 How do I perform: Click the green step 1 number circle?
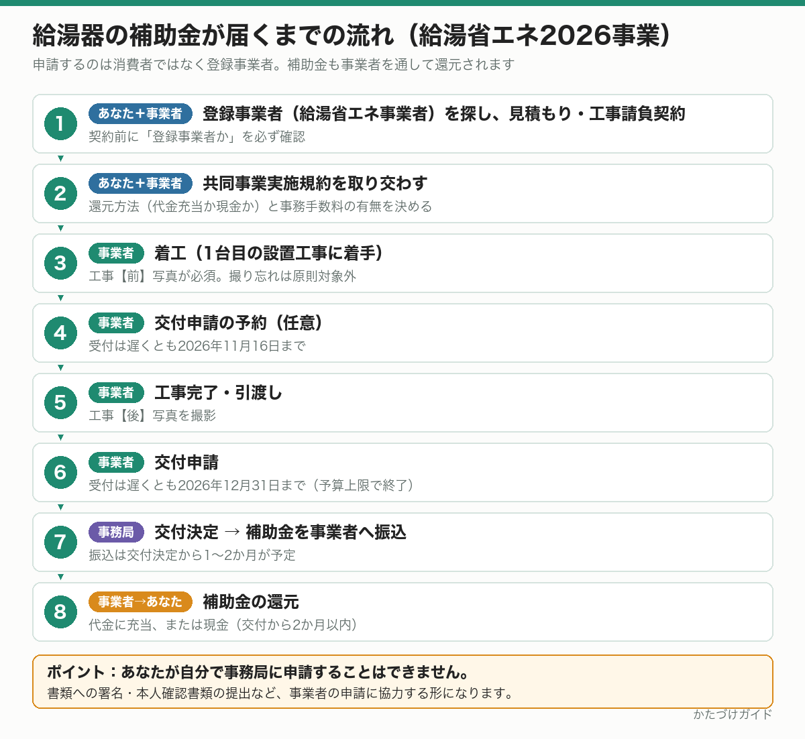(x=60, y=124)
